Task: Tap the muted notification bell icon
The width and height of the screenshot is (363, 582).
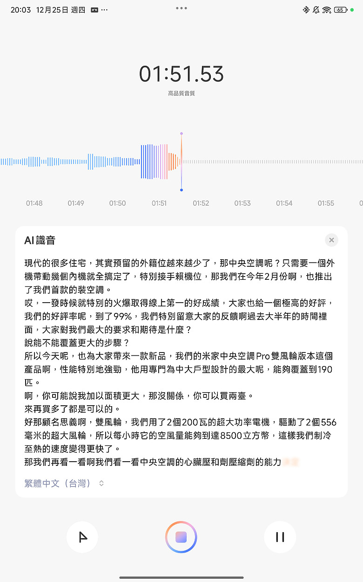Action: 316,10
